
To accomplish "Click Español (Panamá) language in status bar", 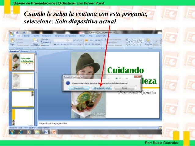I will 44,128.
